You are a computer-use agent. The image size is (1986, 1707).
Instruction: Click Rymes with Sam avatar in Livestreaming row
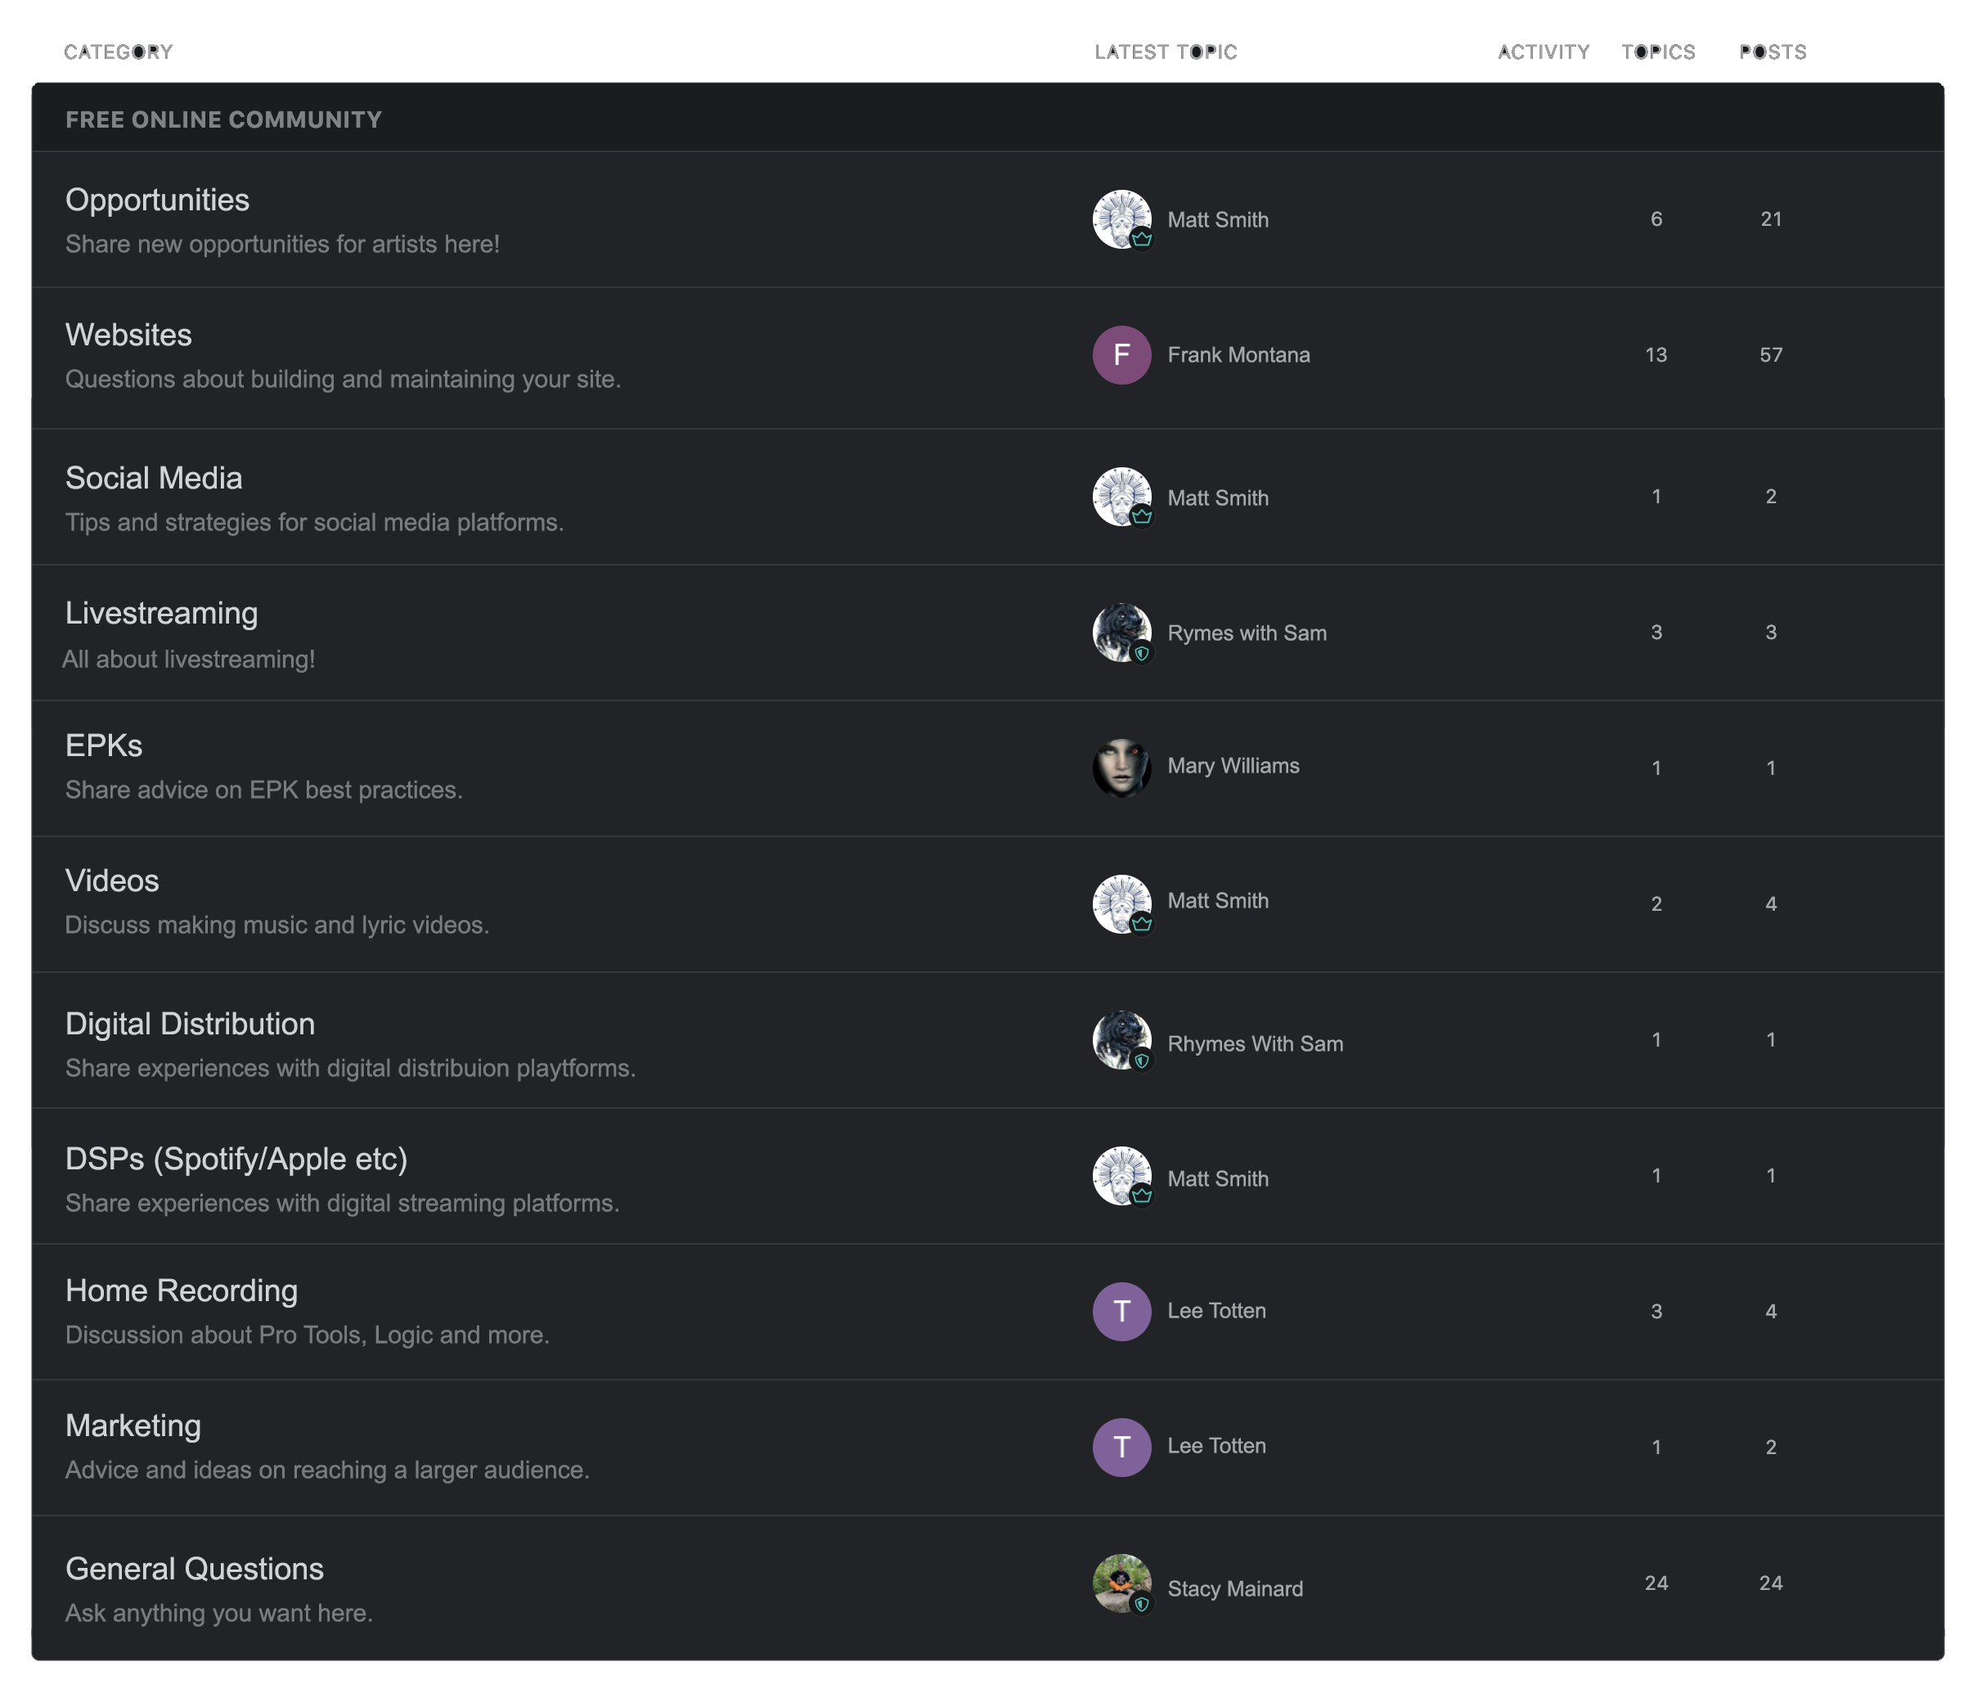coord(1121,633)
